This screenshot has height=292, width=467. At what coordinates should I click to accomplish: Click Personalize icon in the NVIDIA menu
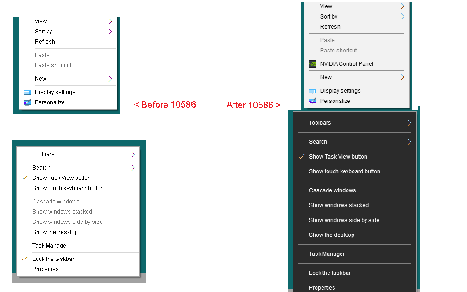[x=312, y=101]
